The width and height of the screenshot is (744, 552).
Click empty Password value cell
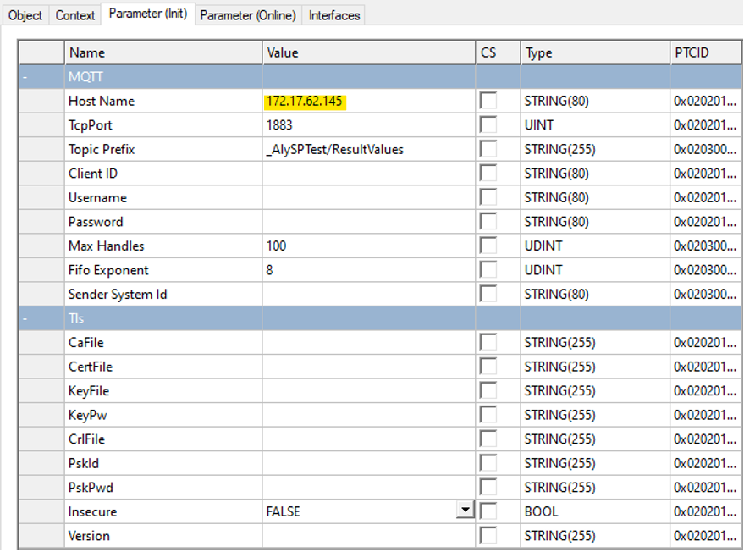coord(369,222)
